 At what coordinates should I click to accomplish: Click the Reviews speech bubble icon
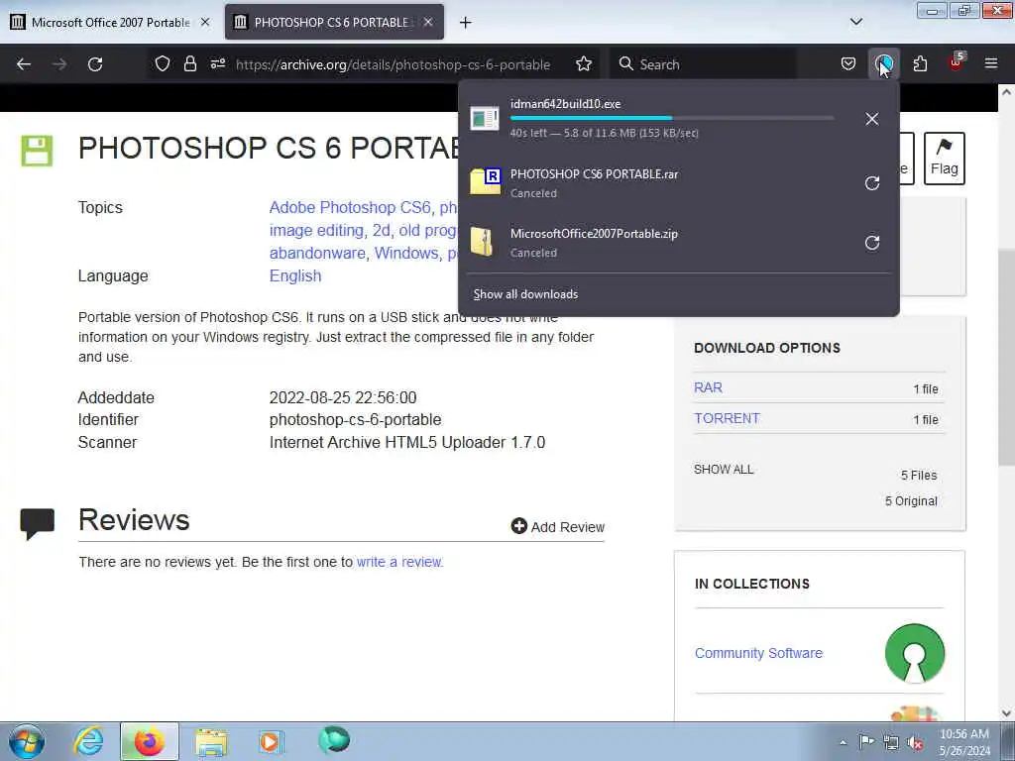click(x=37, y=524)
